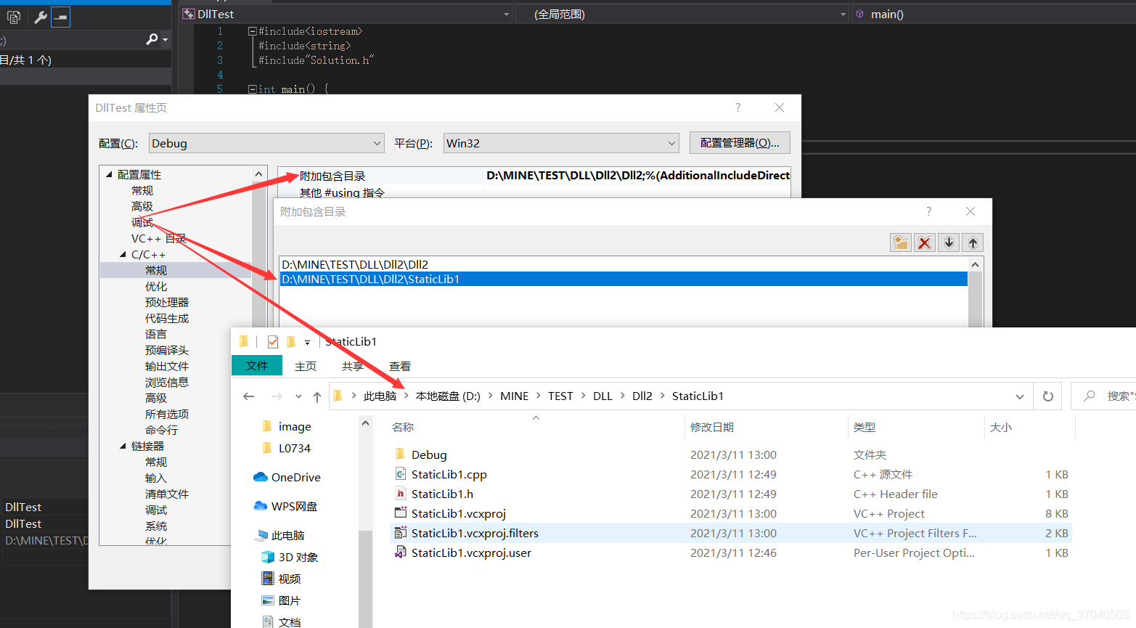Refresh the Explorer folder view

[1047, 396]
